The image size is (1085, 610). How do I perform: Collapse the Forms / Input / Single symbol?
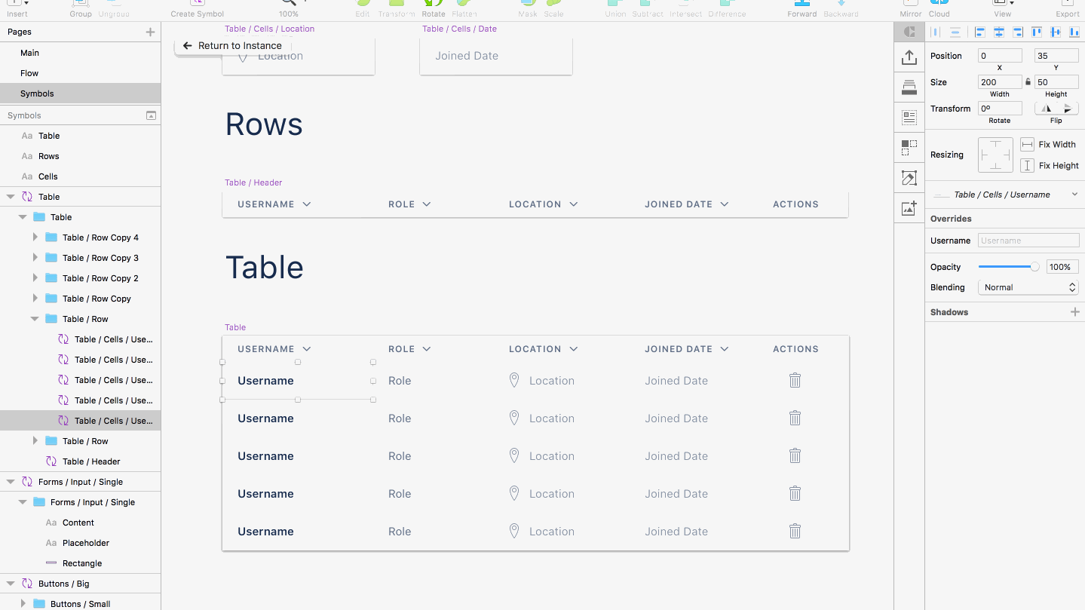click(11, 482)
